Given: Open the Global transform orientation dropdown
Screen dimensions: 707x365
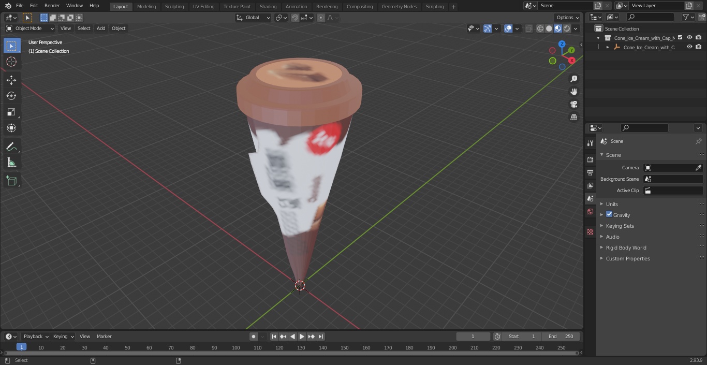Looking at the screenshot, I should pyautogui.click(x=254, y=18).
